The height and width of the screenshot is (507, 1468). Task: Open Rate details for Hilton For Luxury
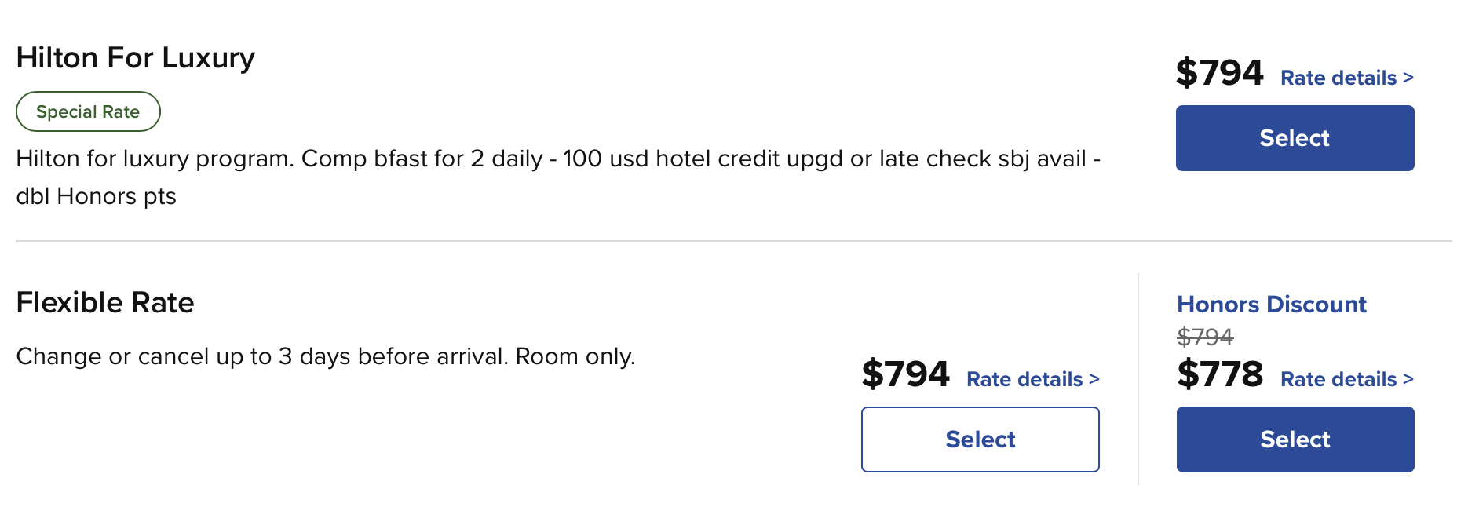[x=1338, y=78]
